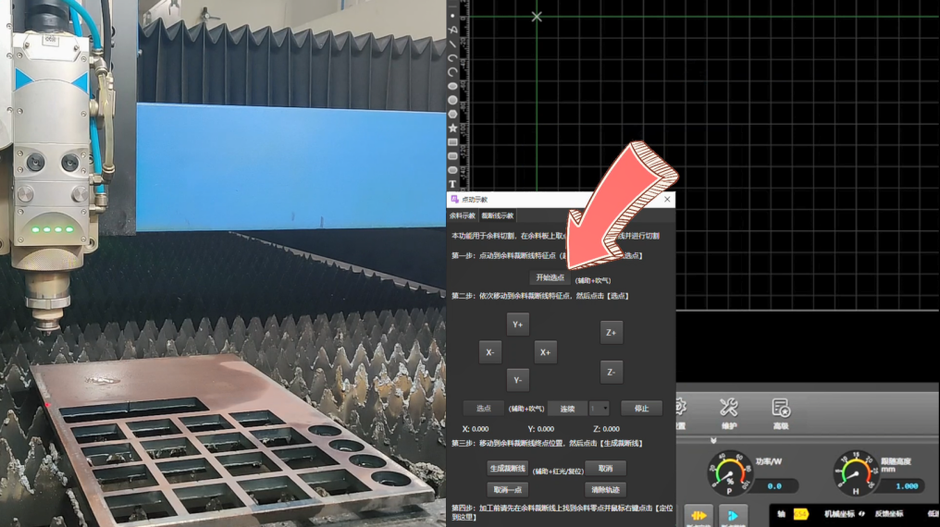Viewport: 940px width, 527px height.
Task: Select the straight line drawing tool
Action: pyautogui.click(x=452, y=43)
